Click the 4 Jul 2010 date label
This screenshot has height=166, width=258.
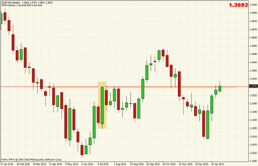pyautogui.click(x=103, y=164)
